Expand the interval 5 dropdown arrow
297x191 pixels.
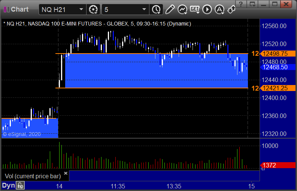coord(144,9)
